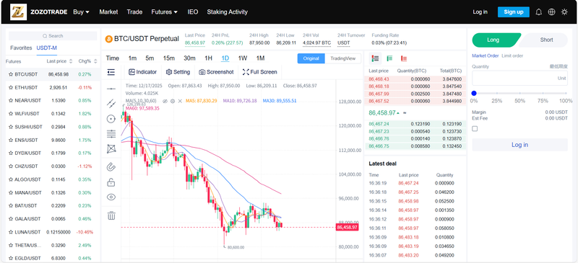Screen dimensions: 578x263
Task: Toggle the drawing lock icon
Action: tap(111, 182)
